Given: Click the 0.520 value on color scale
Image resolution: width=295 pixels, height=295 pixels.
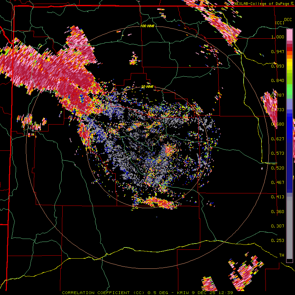Looking at the screenshot, I should coord(278,168).
